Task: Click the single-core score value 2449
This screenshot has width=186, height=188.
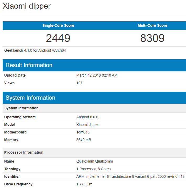Action: pyautogui.click(x=58, y=38)
